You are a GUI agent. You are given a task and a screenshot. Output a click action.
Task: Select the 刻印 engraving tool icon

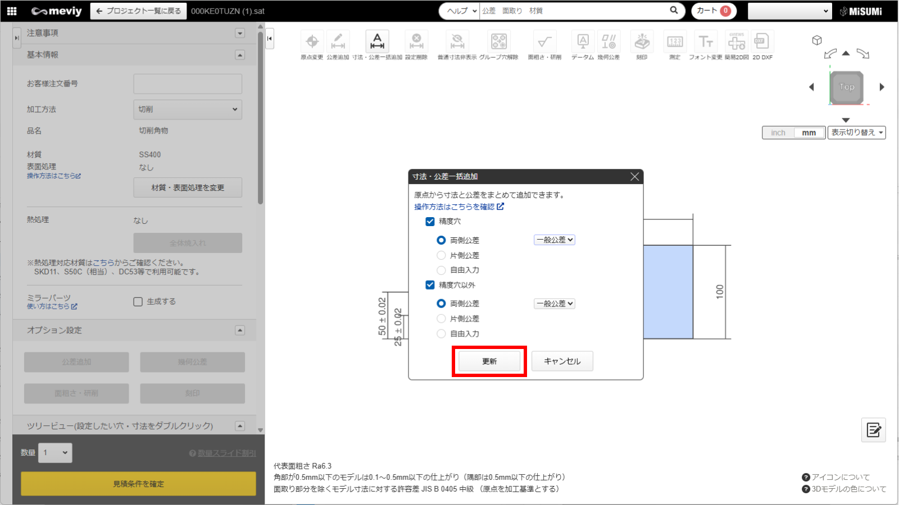pos(642,42)
